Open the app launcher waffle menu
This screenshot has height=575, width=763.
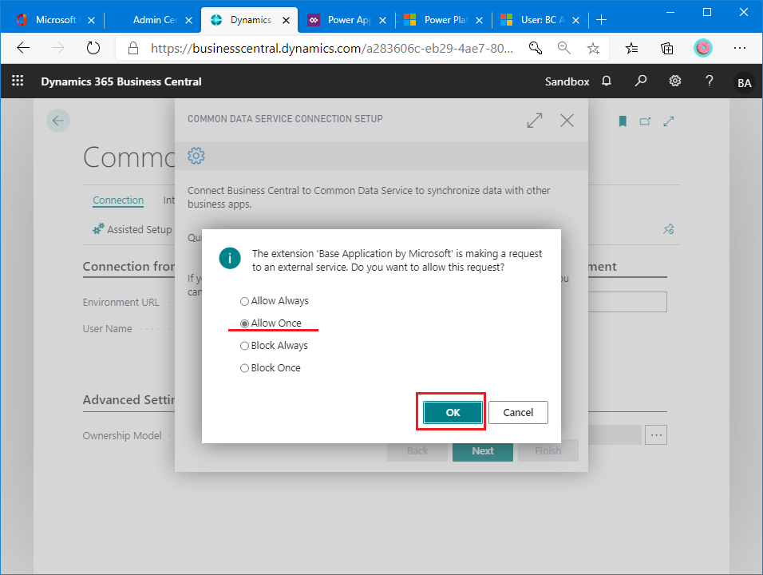18,81
